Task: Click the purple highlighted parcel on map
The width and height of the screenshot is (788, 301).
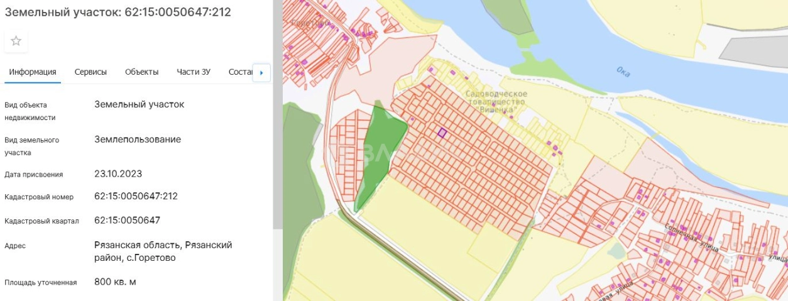Action: [442, 133]
